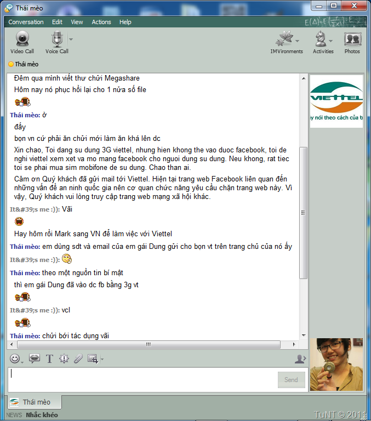Open Voice Call options dropdown arrow
371x421 pixels.
(x=71, y=39)
